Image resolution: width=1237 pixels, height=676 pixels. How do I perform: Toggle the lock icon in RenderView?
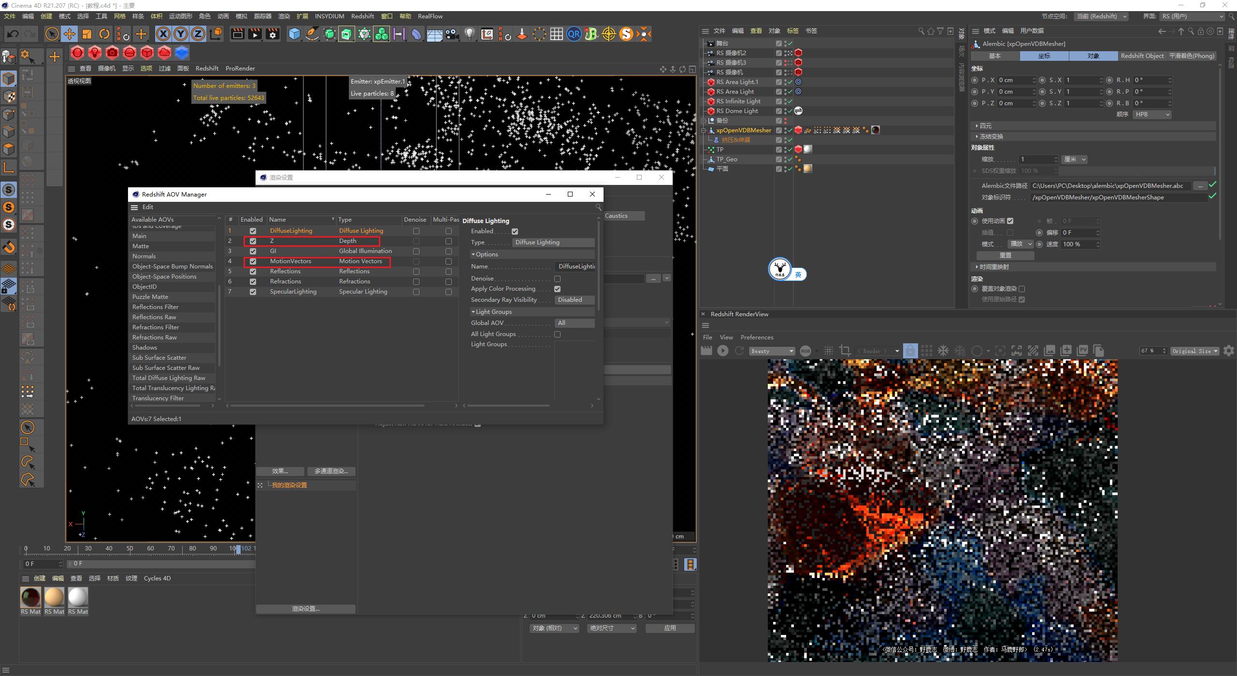click(910, 351)
